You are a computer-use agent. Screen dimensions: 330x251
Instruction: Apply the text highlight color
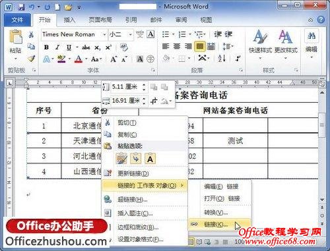coord(61,59)
